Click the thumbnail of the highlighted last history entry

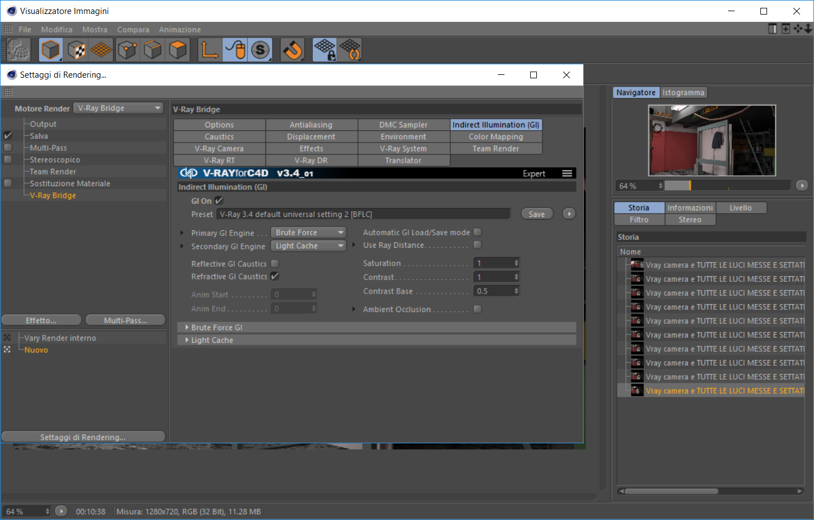[637, 390]
